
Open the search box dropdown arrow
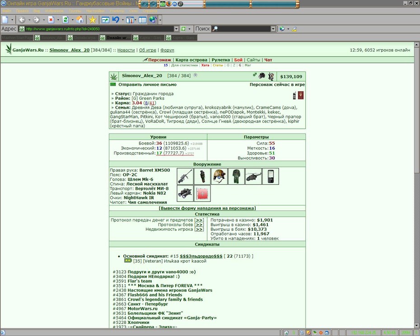273,28
